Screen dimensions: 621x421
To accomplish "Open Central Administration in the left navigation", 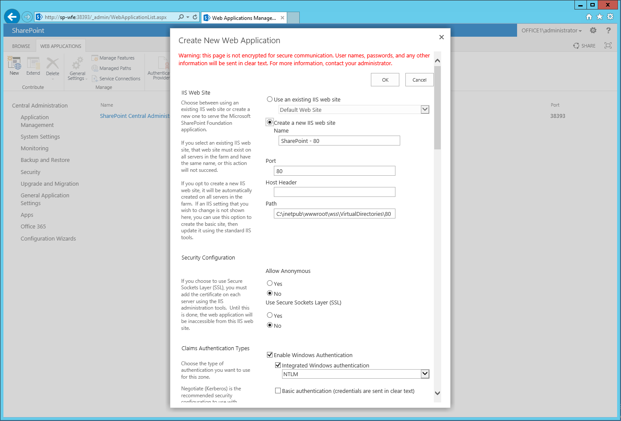I will [x=40, y=105].
